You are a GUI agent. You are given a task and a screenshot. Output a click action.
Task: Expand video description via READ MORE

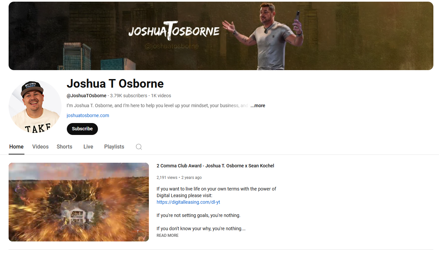click(x=167, y=235)
